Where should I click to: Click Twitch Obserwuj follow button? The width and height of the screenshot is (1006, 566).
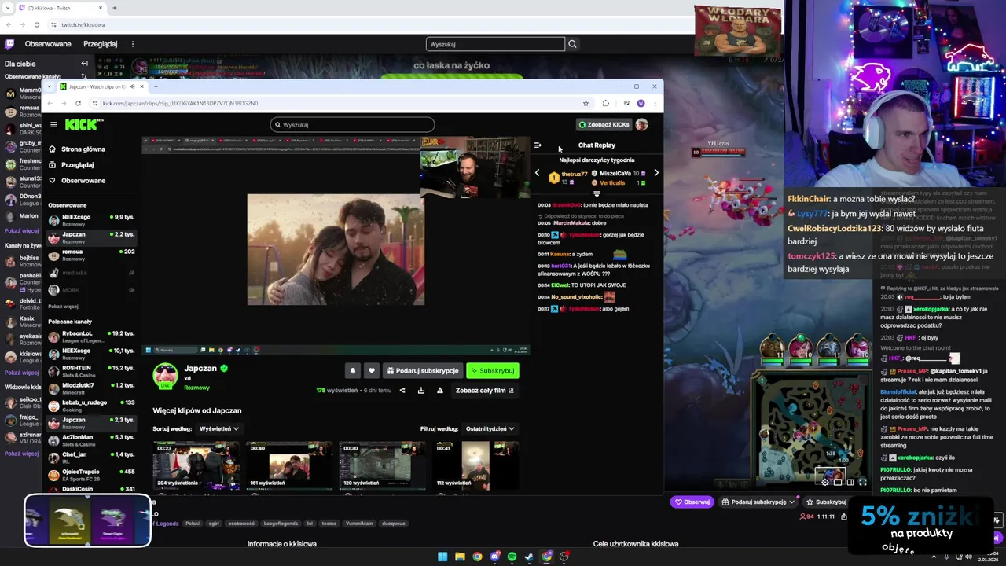point(692,502)
